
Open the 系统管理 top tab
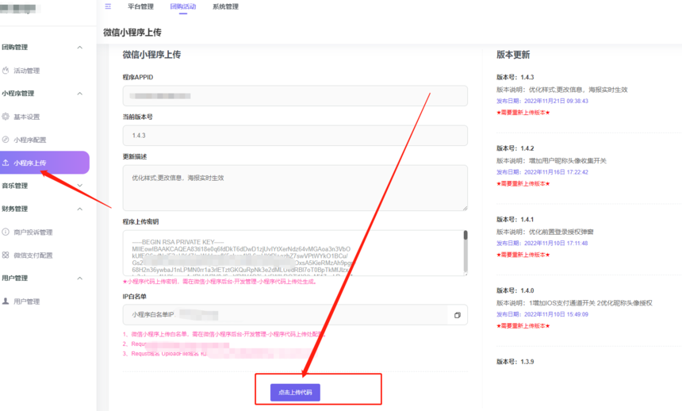coord(225,6)
